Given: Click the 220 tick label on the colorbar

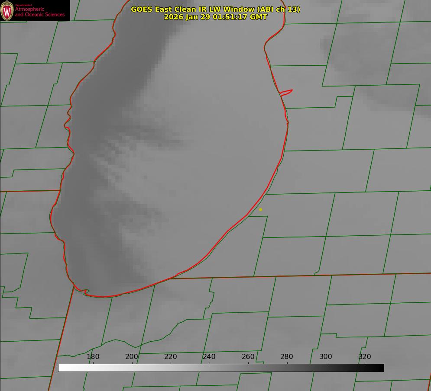Looking at the screenshot, I should point(171,356).
